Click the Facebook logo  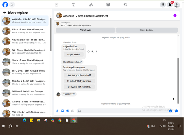[x=5, y=5]
